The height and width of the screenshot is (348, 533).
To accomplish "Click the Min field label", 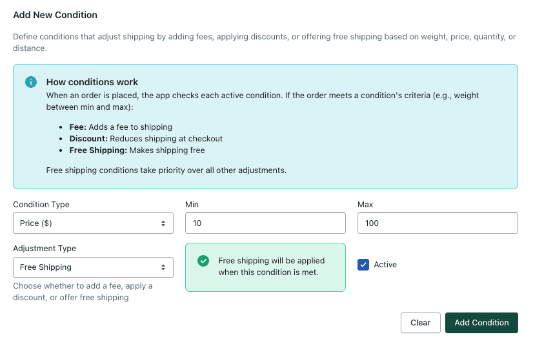I will (192, 205).
